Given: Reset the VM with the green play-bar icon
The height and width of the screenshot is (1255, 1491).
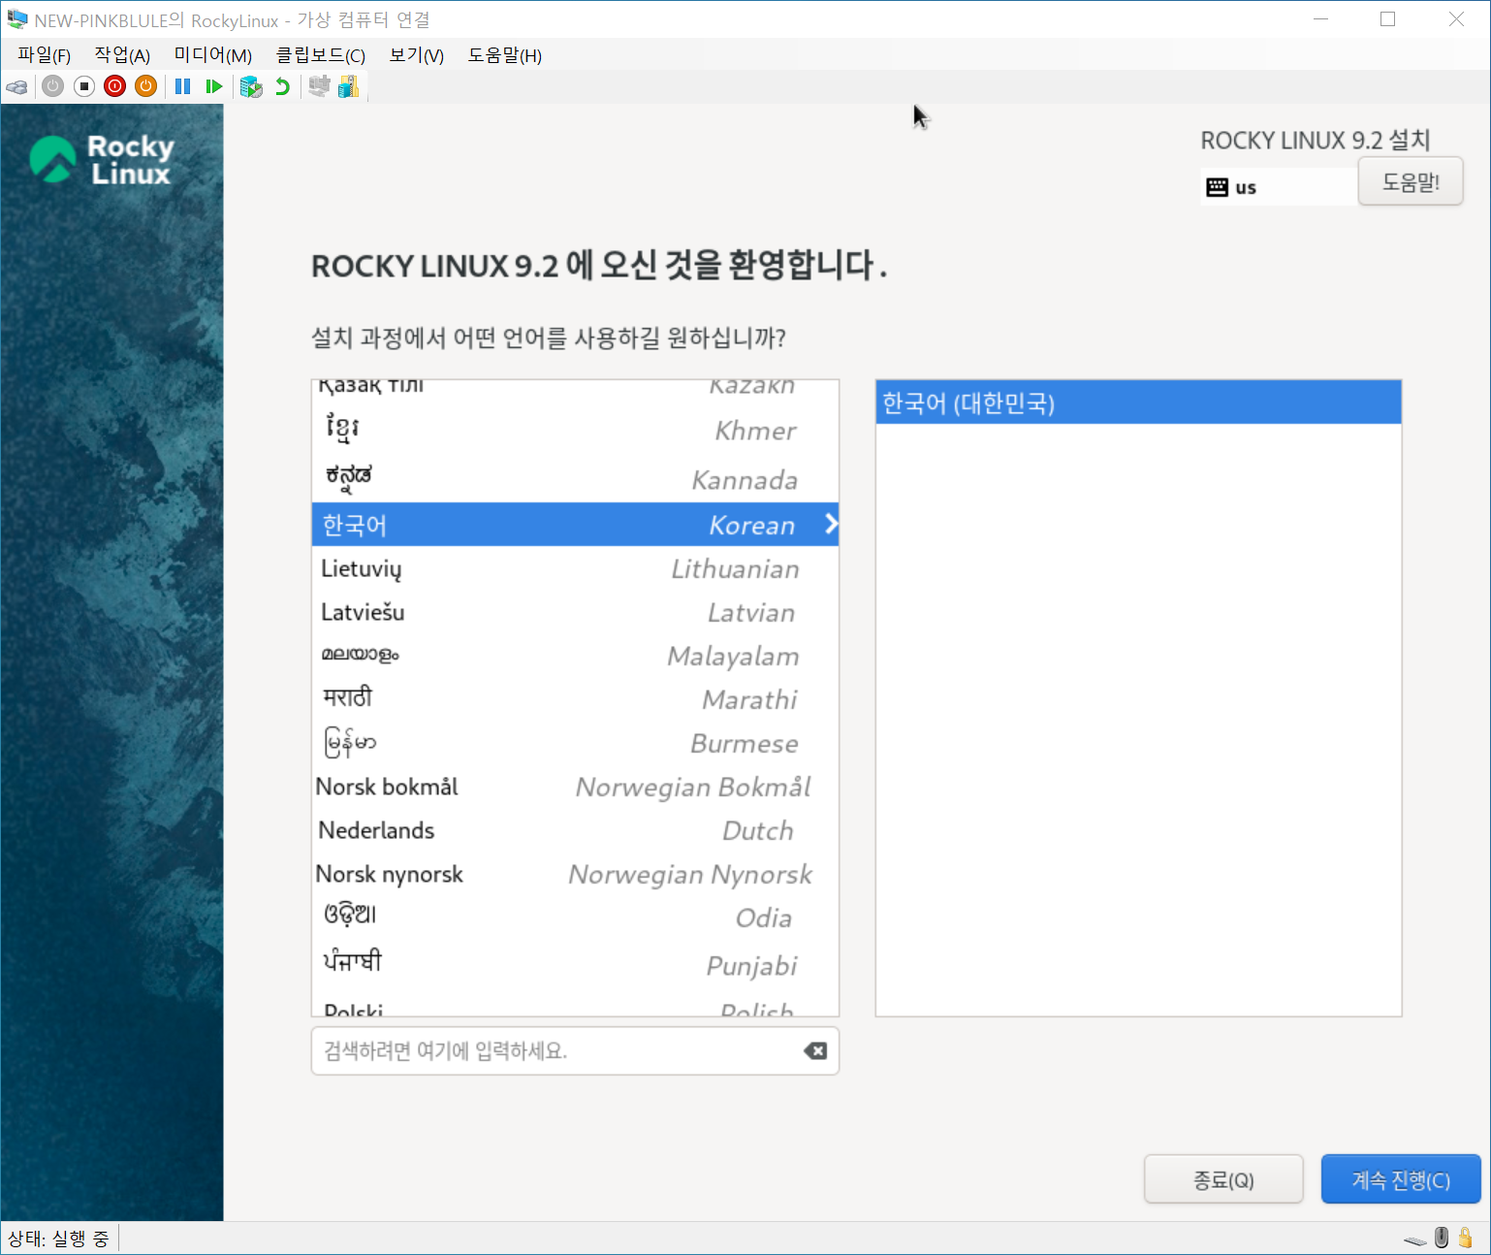Looking at the screenshot, I should tap(214, 86).
